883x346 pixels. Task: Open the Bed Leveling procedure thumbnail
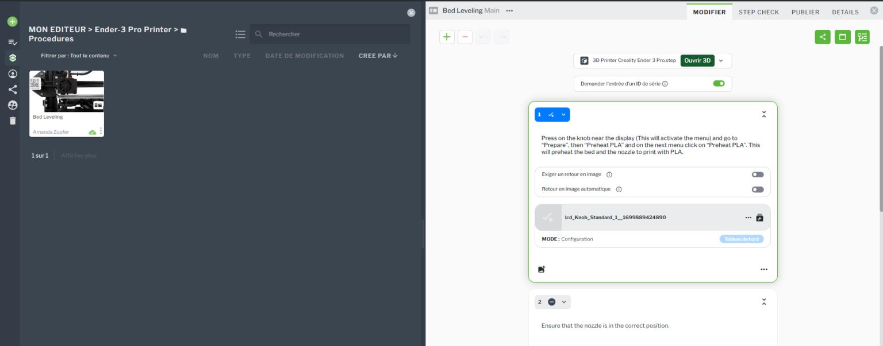[67, 91]
